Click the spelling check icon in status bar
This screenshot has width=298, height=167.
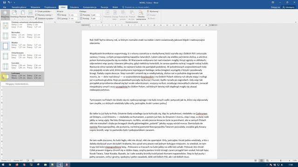point(28,161)
